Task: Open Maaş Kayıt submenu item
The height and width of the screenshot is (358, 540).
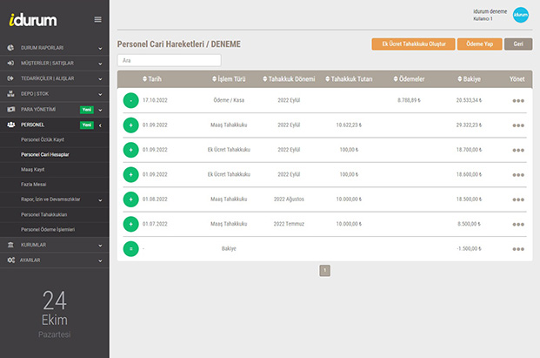Action: click(33, 169)
